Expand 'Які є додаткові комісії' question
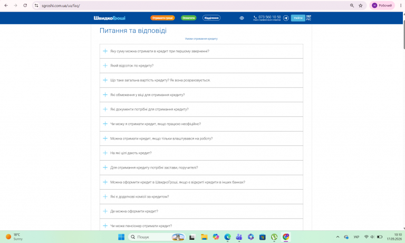 (x=201, y=197)
